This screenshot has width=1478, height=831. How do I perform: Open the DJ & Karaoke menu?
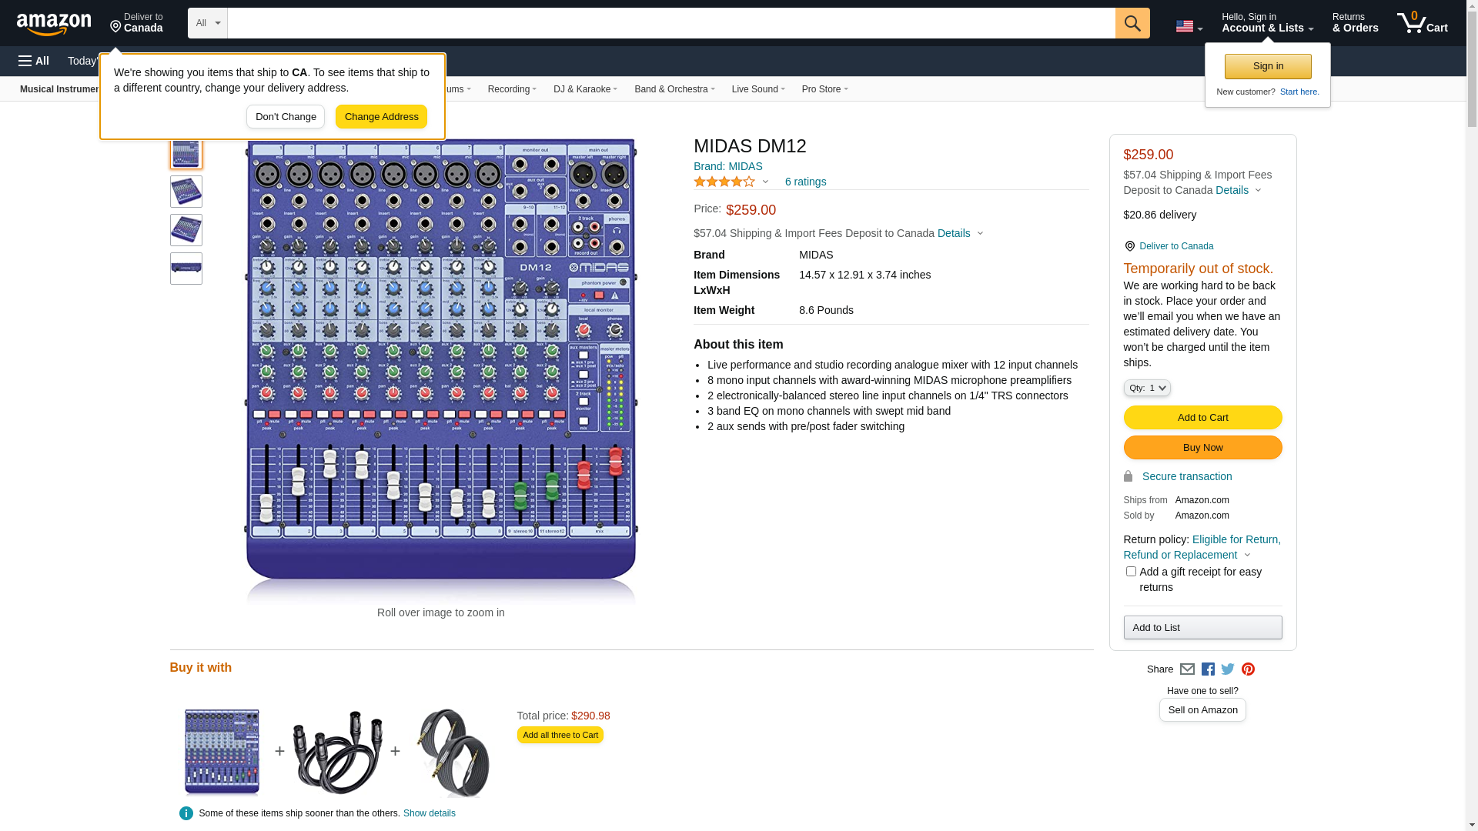585,89
